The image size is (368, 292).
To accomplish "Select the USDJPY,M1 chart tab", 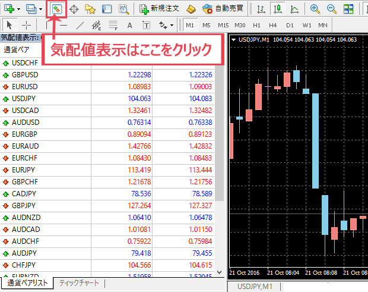I will click(x=255, y=287).
